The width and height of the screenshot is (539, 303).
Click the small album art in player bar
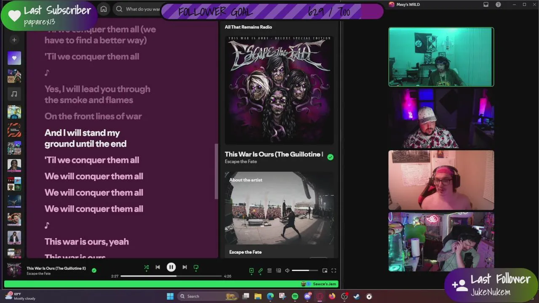(x=14, y=270)
